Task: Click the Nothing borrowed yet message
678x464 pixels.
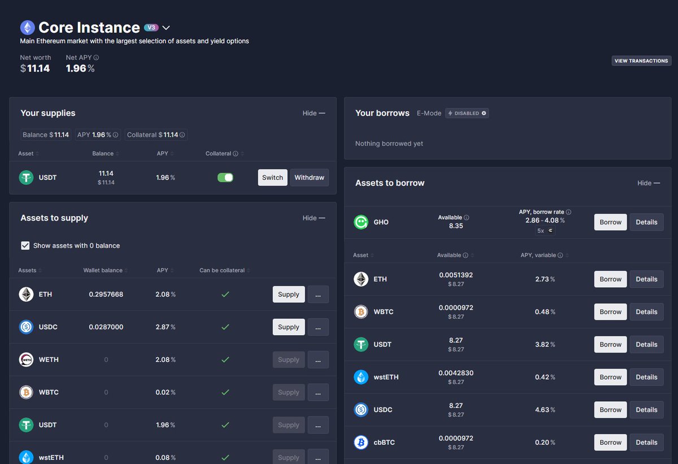Action: pos(389,144)
